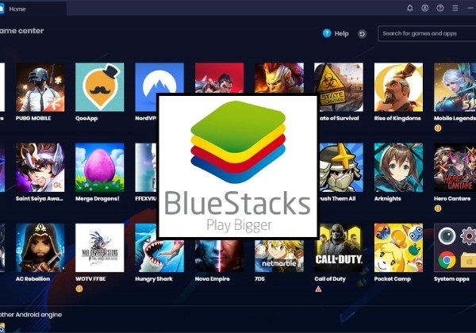Open the notifications bell icon
476x333 pixels.
pyautogui.click(x=410, y=8)
